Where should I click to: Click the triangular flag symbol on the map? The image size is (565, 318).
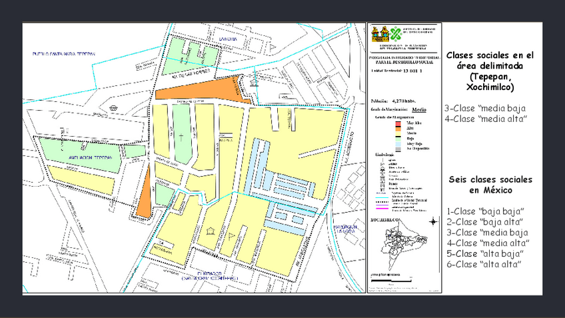point(231,236)
